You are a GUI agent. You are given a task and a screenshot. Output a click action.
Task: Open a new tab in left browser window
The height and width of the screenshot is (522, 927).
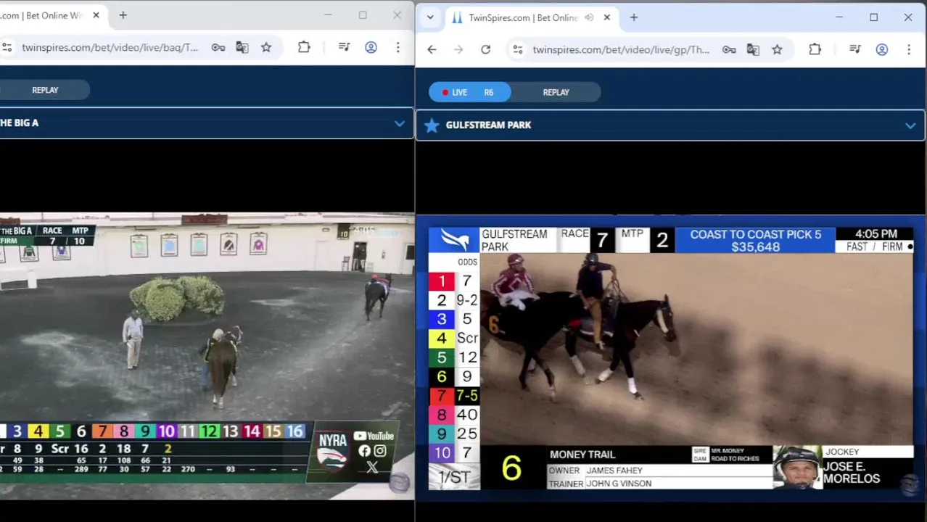(x=123, y=15)
